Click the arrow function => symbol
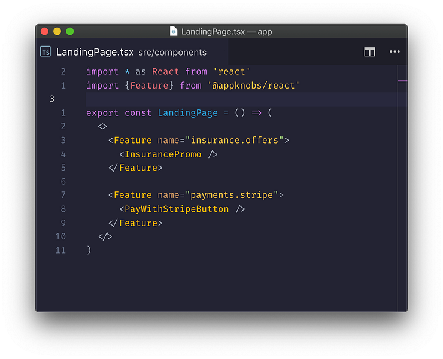This screenshot has height=359, width=443. coord(257,113)
